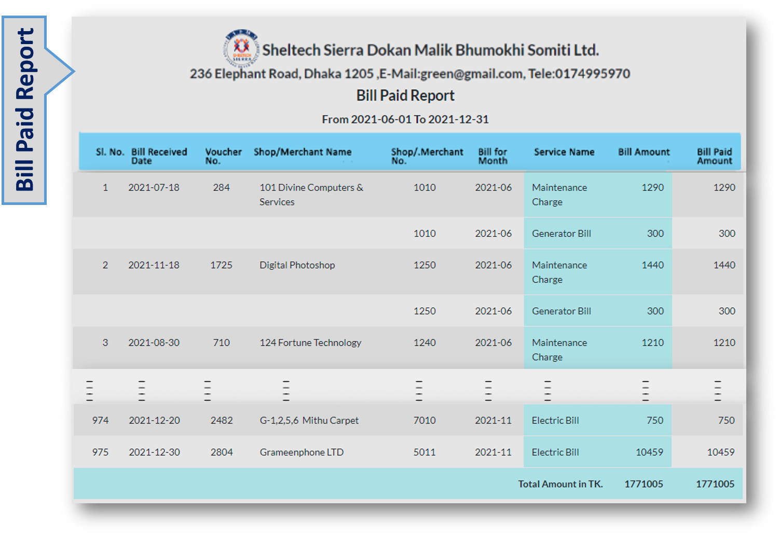Click the 'Bill Paid Report' heading under the address

tap(405, 95)
